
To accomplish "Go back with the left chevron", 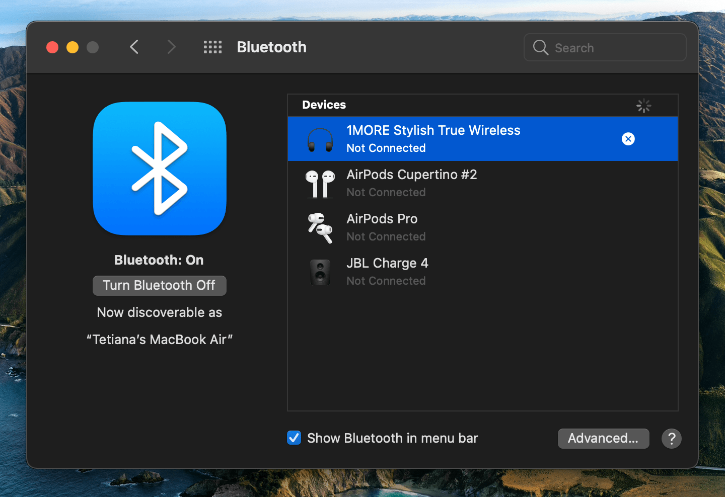I will [134, 47].
